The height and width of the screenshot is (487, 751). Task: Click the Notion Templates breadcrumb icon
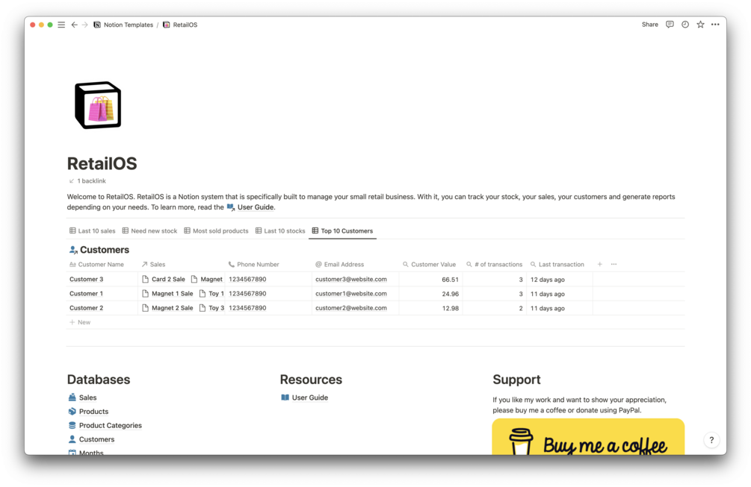97,25
